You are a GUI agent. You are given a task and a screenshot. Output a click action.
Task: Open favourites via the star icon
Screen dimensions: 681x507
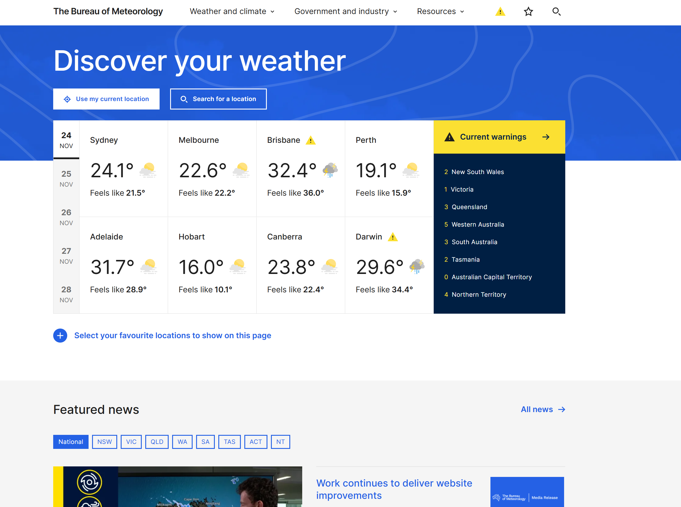(528, 12)
